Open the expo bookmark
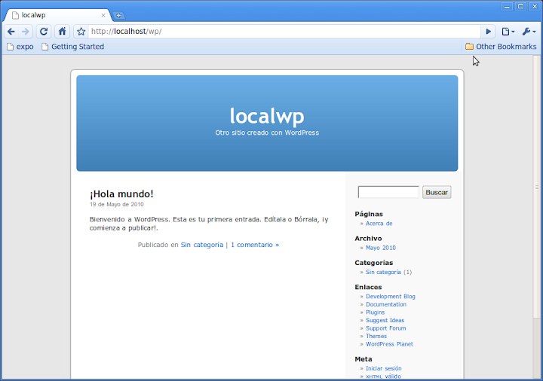The image size is (543, 381). point(20,47)
